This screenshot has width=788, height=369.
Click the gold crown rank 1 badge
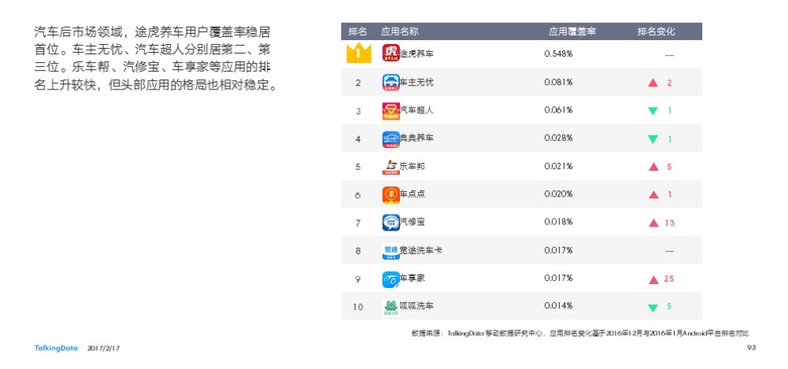[358, 53]
